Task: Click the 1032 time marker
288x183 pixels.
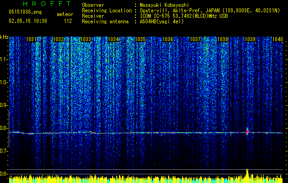Action: pos(59,39)
